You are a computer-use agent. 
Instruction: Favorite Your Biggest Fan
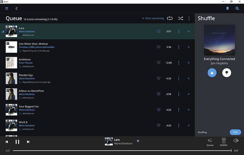[158, 110]
